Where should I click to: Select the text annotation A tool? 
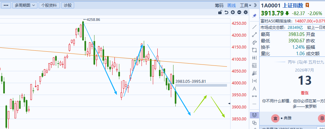[254, 89]
